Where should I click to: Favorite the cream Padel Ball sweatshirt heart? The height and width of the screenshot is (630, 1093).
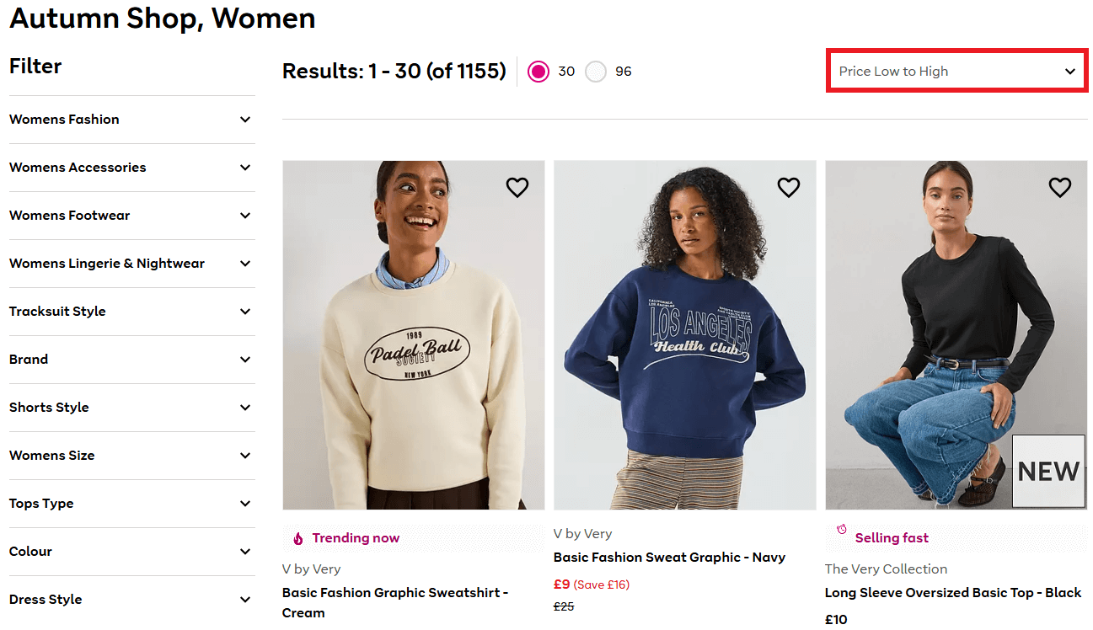coord(517,187)
